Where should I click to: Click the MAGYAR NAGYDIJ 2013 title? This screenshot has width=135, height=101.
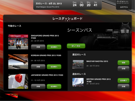click(97, 61)
